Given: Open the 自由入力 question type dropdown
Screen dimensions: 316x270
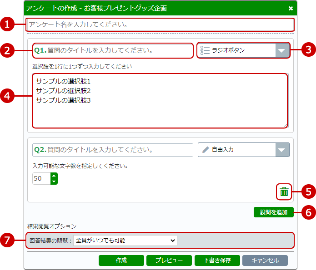Looking at the screenshot, I should tap(244, 150).
